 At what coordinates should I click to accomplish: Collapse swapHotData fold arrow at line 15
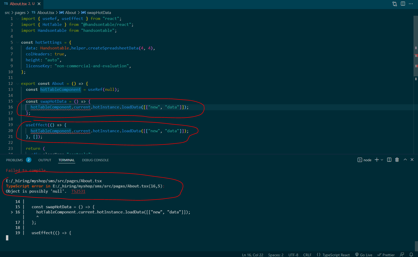[18, 101]
